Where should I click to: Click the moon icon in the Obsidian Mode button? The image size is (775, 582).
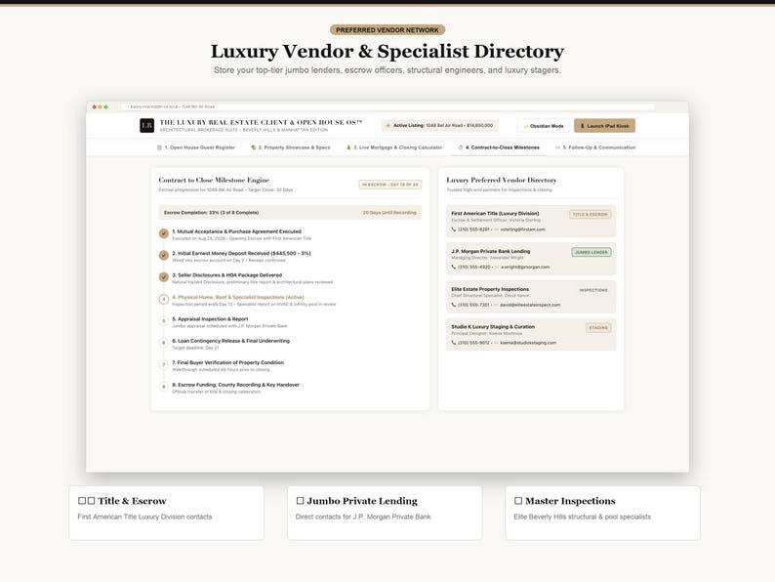525,126
